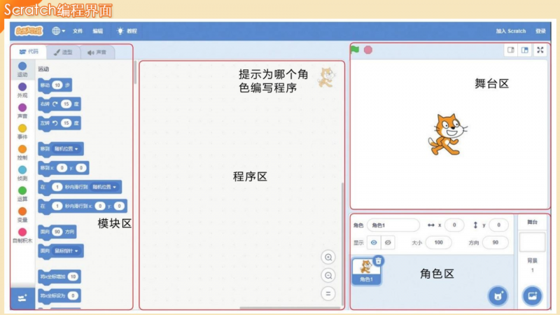Open the add extension button
560x315 pixels.
click(22, 298)
